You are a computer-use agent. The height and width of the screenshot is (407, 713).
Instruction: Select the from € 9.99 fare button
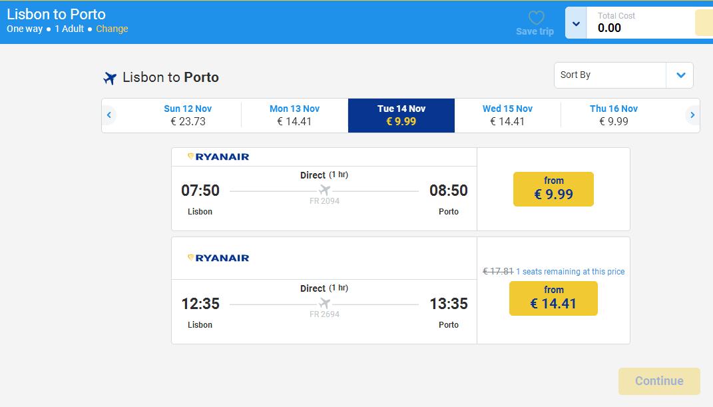[553, 189]
